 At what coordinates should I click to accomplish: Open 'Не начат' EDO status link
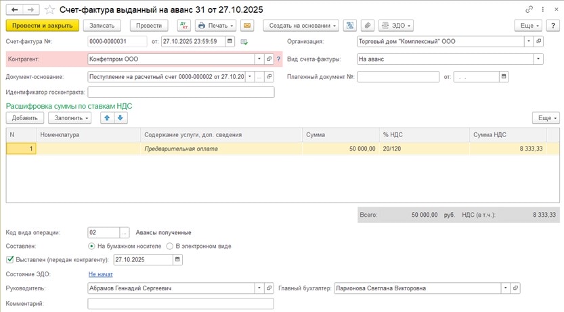(100, 274)
